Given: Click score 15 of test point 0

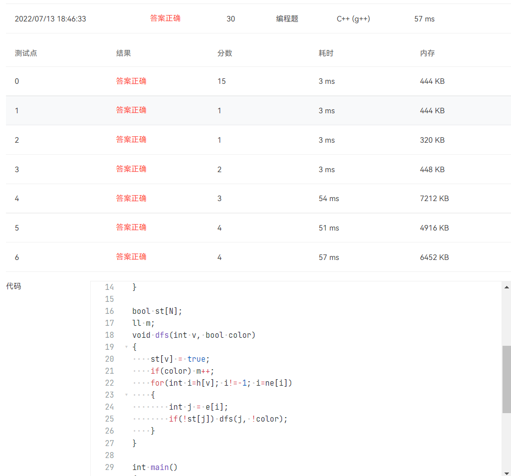Looking at the screenshot, I should [222, 81].
